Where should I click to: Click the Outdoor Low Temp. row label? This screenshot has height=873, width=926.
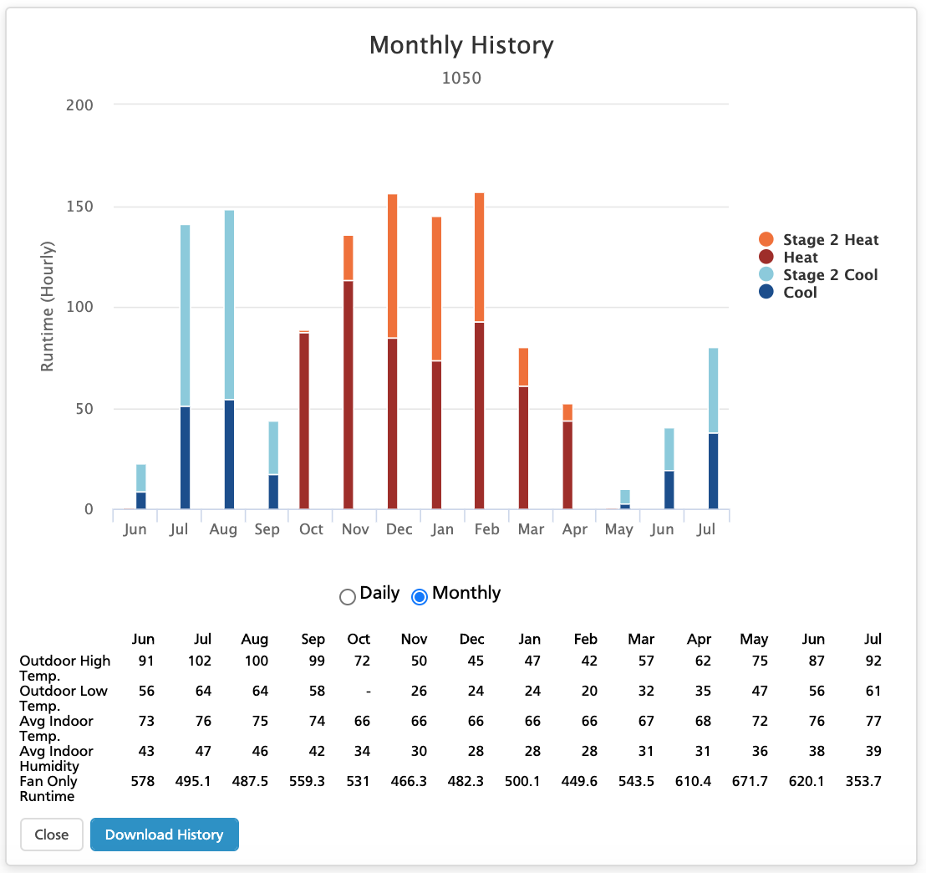click(x=64, y=698)
